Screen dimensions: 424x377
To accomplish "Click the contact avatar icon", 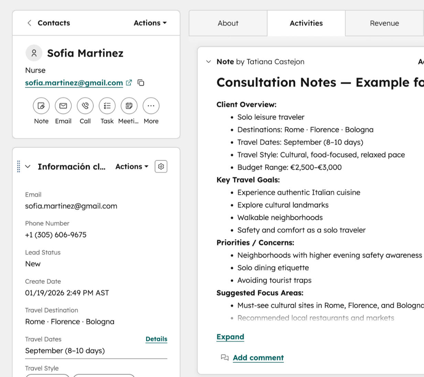I will tap(34, 53).
